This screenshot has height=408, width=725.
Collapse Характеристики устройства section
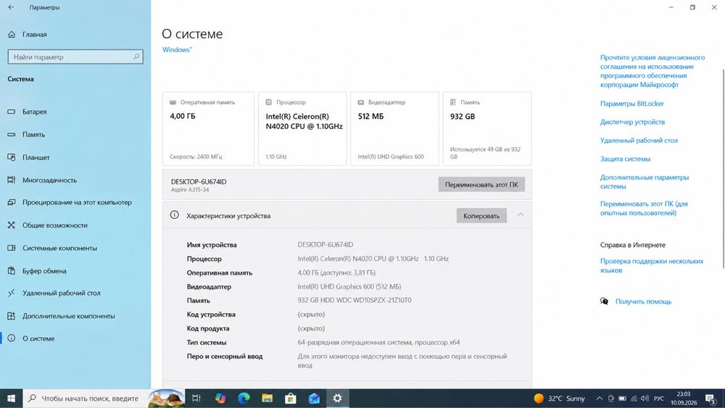coord(520,215)
